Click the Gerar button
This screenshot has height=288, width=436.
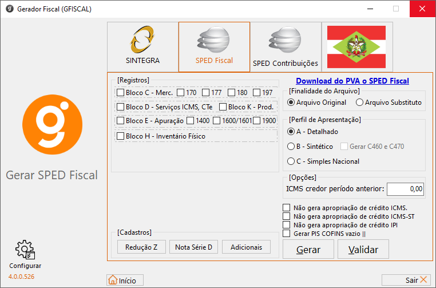pos(308,249)
